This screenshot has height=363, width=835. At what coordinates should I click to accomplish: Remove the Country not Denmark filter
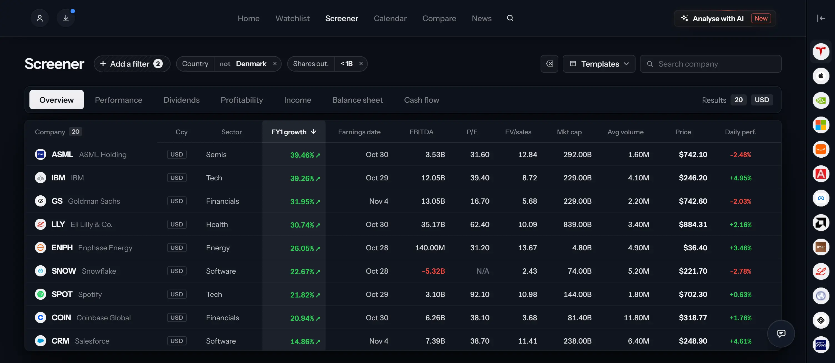275,64
